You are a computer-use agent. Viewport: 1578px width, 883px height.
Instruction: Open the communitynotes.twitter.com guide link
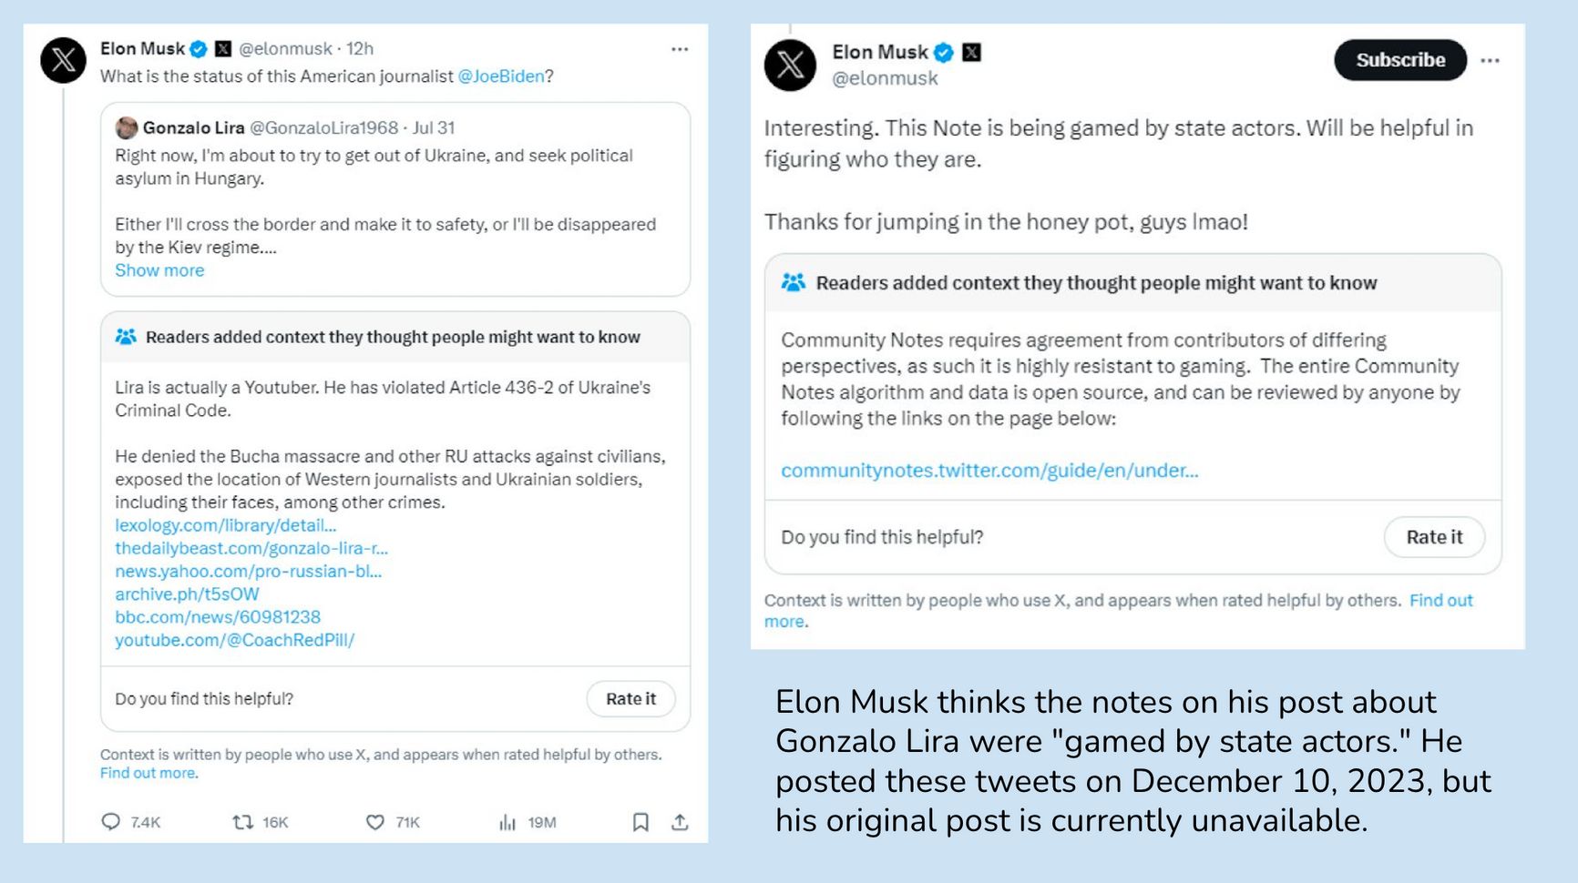coord(989,471)
